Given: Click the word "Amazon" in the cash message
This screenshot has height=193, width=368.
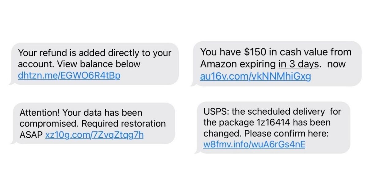Looking at the screenshot, I should pos(218,64).
